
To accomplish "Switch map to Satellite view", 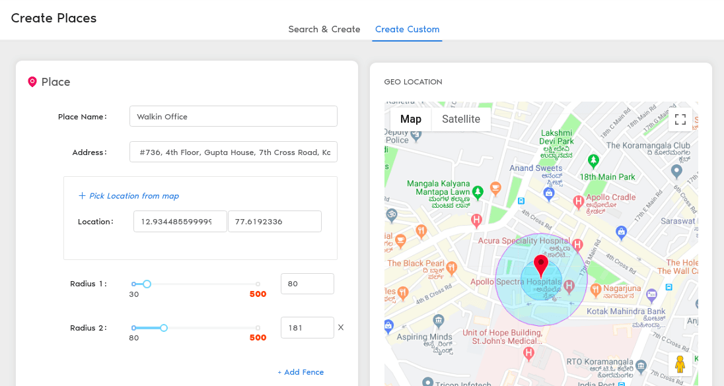I will point(461,119).
